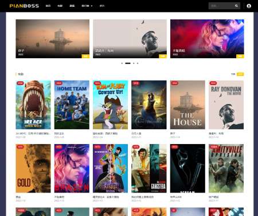Screen dimensions: 258x216
Task: Click the yellow tag on Ray Donovan banner
Action: (x=163, y=56)
